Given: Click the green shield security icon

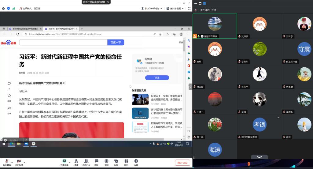Looking at the screenshot, I should (x=8, y=9).
